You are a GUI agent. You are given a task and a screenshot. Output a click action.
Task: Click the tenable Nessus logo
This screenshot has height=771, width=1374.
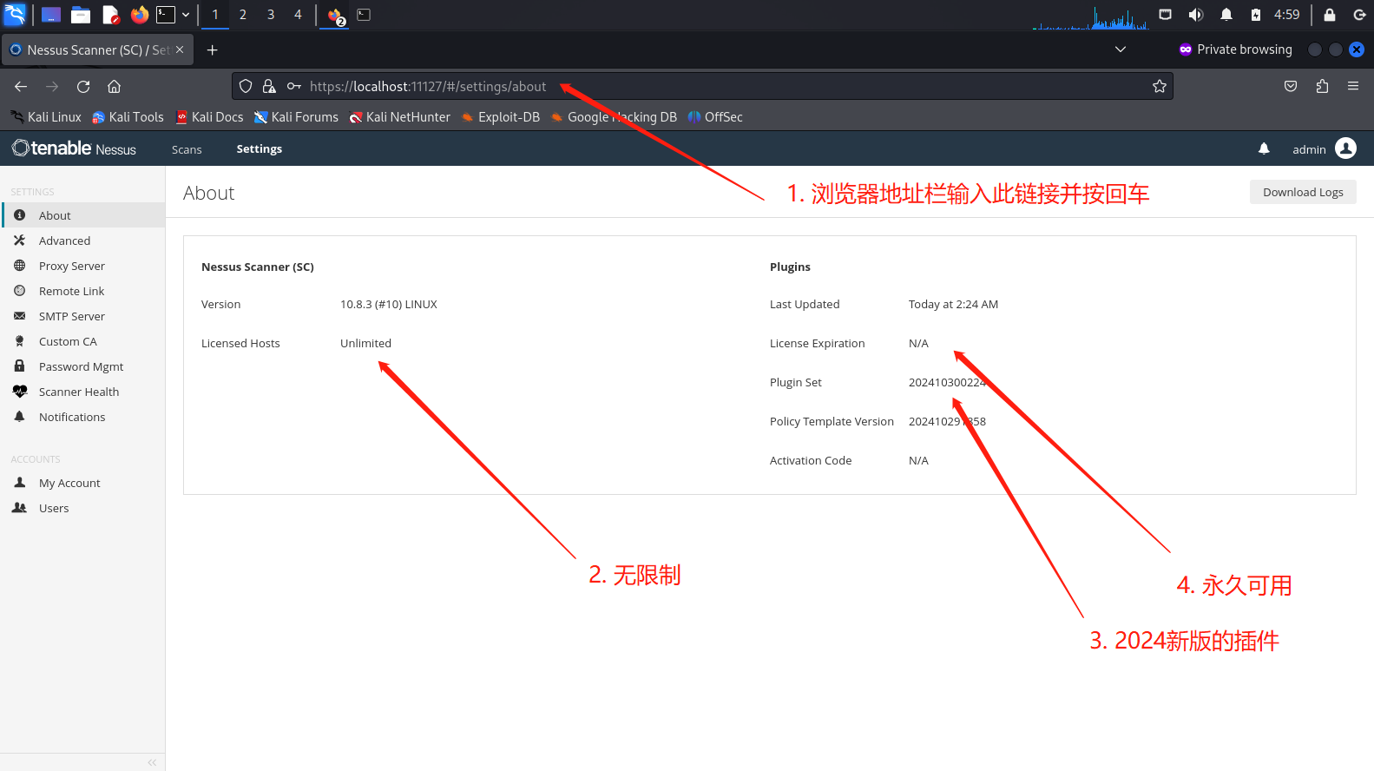pos(74,148)
